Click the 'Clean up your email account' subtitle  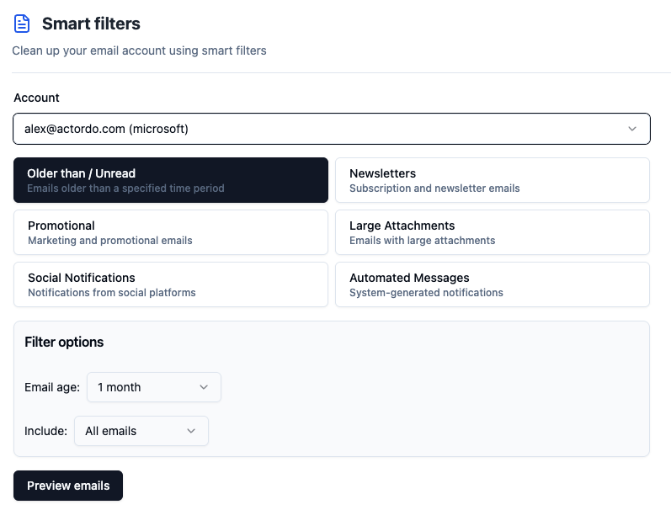(x=139, y=50)
